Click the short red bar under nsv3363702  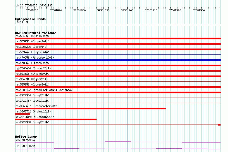pos(23,114)
